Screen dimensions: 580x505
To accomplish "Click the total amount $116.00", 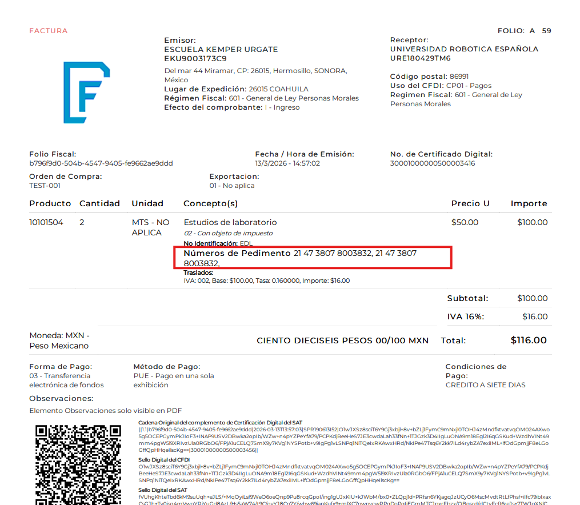I will (x=529, y=340).
